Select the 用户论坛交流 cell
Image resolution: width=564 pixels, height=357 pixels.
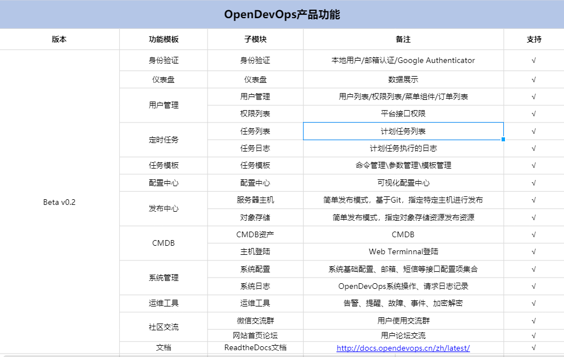[403, 335]
